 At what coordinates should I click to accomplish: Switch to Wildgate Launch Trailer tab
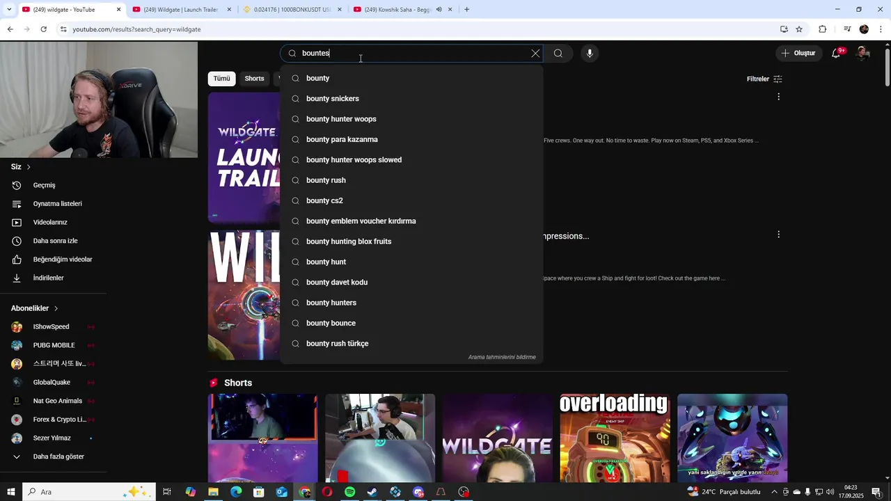[x=180, y=10]
